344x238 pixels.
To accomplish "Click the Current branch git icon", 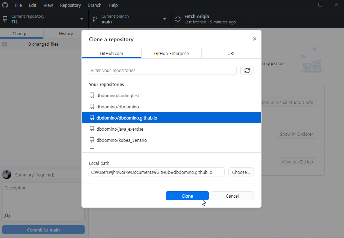I will tap(95, 19).
